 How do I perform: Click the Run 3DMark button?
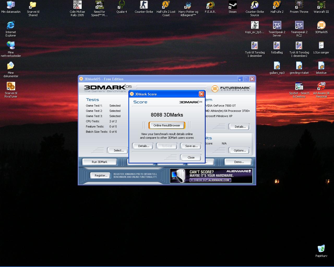pyautogui.click(x=99, y=162)
